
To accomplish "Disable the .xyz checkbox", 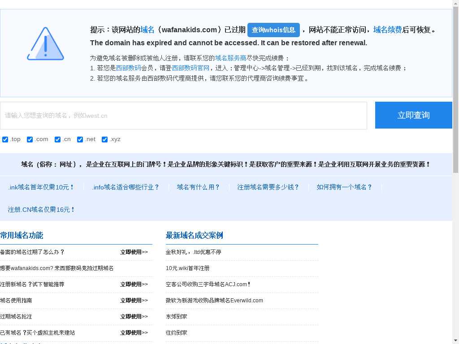I will [x=104, y=140].
